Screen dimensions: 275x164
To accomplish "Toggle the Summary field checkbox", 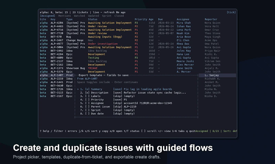I will (x=87, y=89).
